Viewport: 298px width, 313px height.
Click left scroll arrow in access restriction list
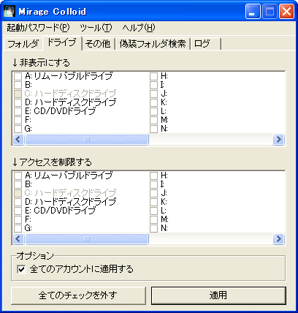[x=18, y=238]
